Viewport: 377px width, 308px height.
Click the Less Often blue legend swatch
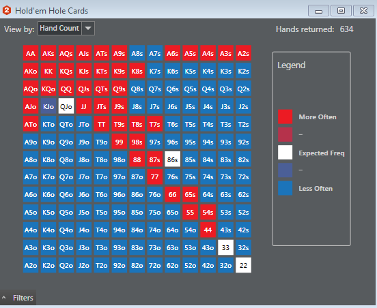click(x=285, y=188)
